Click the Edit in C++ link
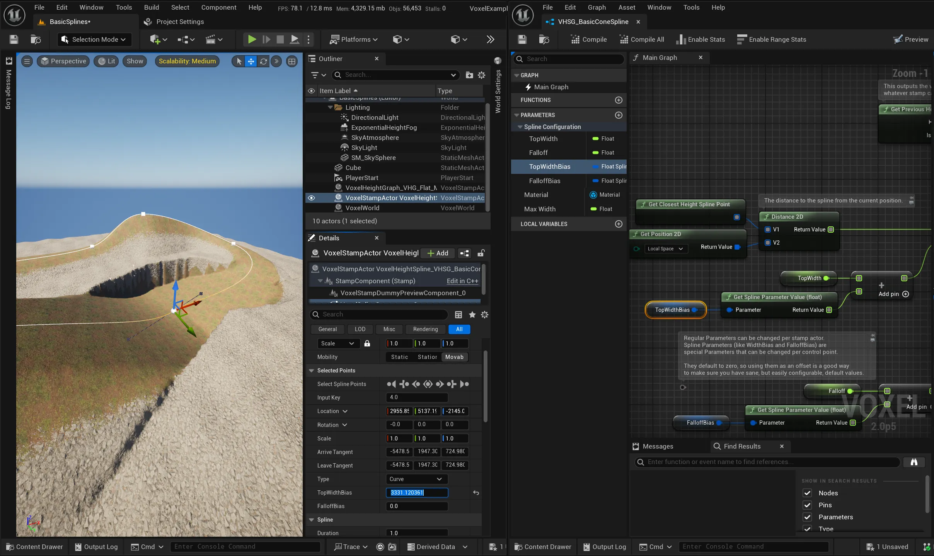934x556 pixels. pos(462,281)
